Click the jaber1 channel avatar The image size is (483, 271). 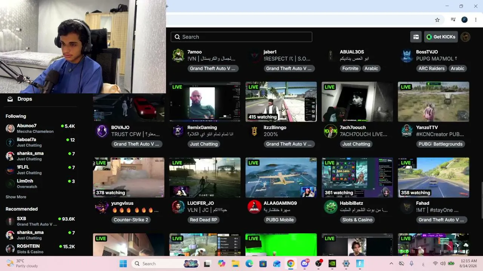254,55
